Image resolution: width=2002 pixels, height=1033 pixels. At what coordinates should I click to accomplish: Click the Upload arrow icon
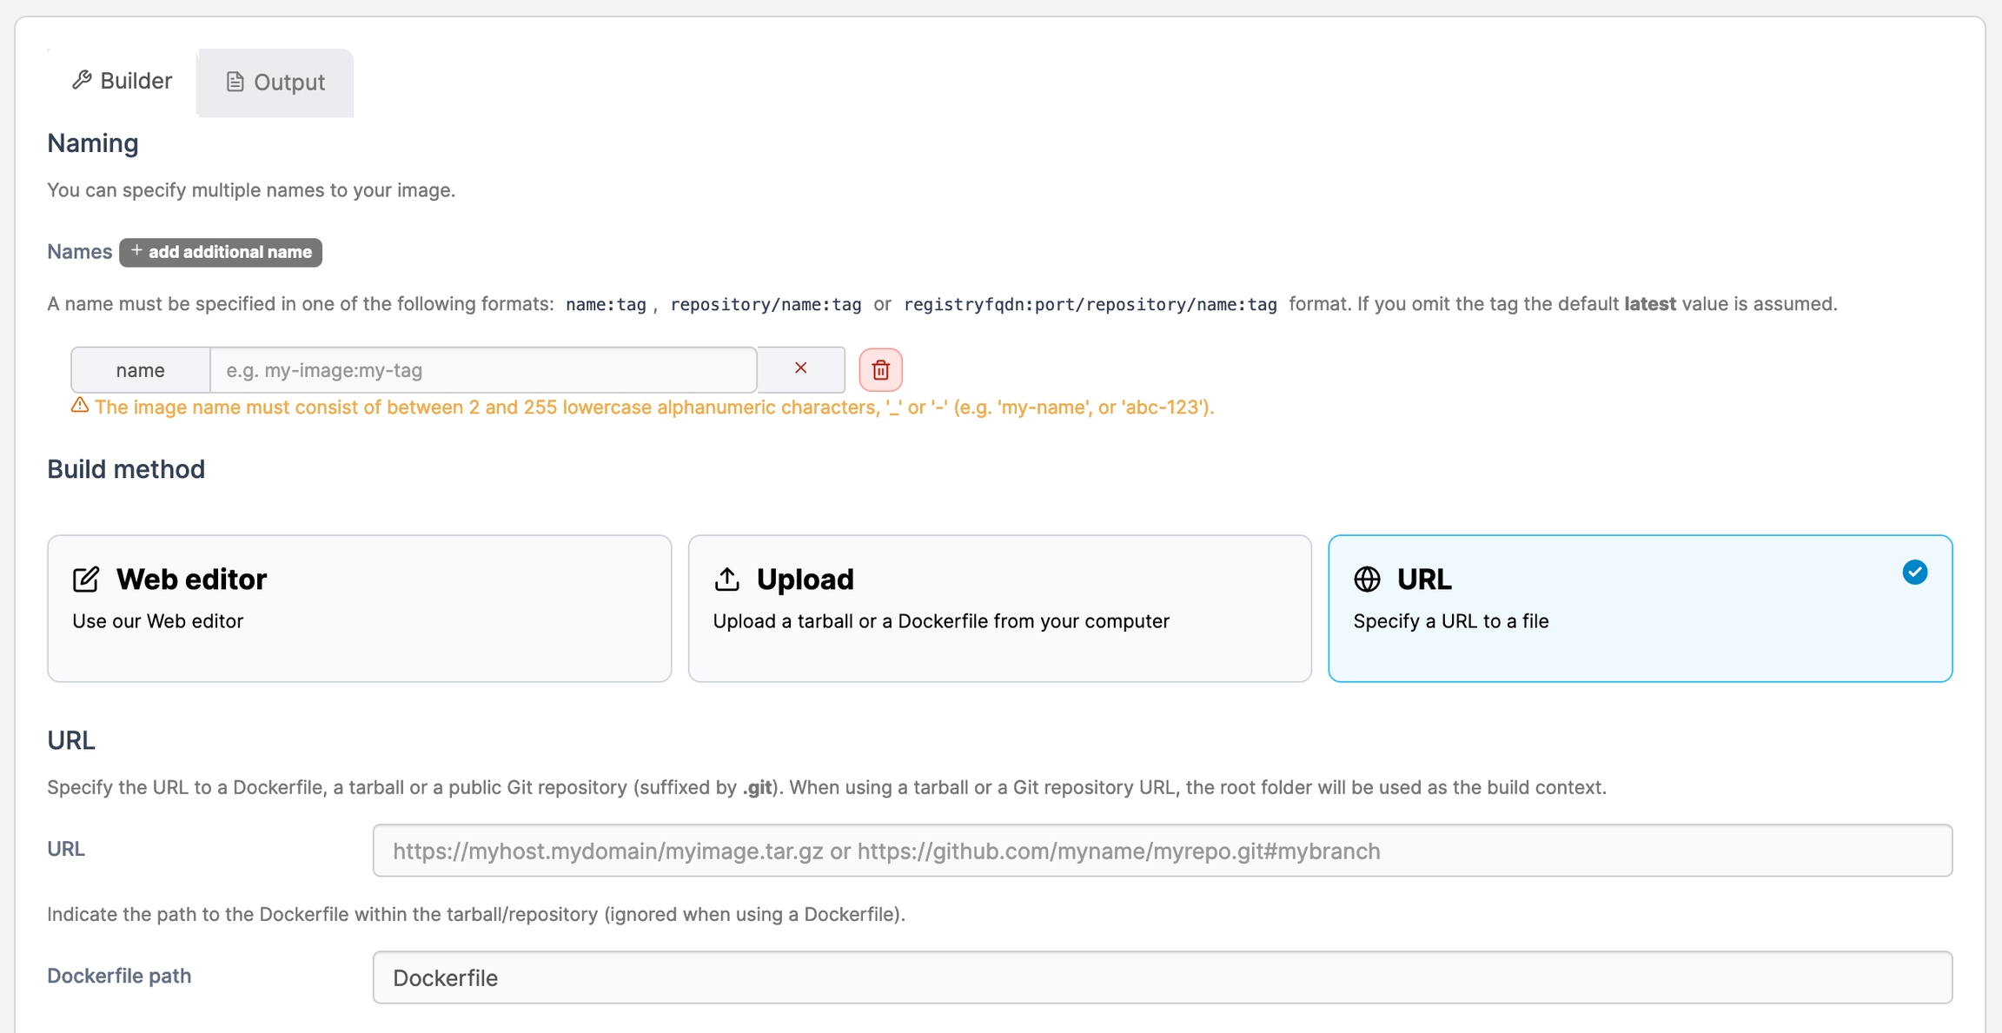pyautogui.click(x=726, y=579)
